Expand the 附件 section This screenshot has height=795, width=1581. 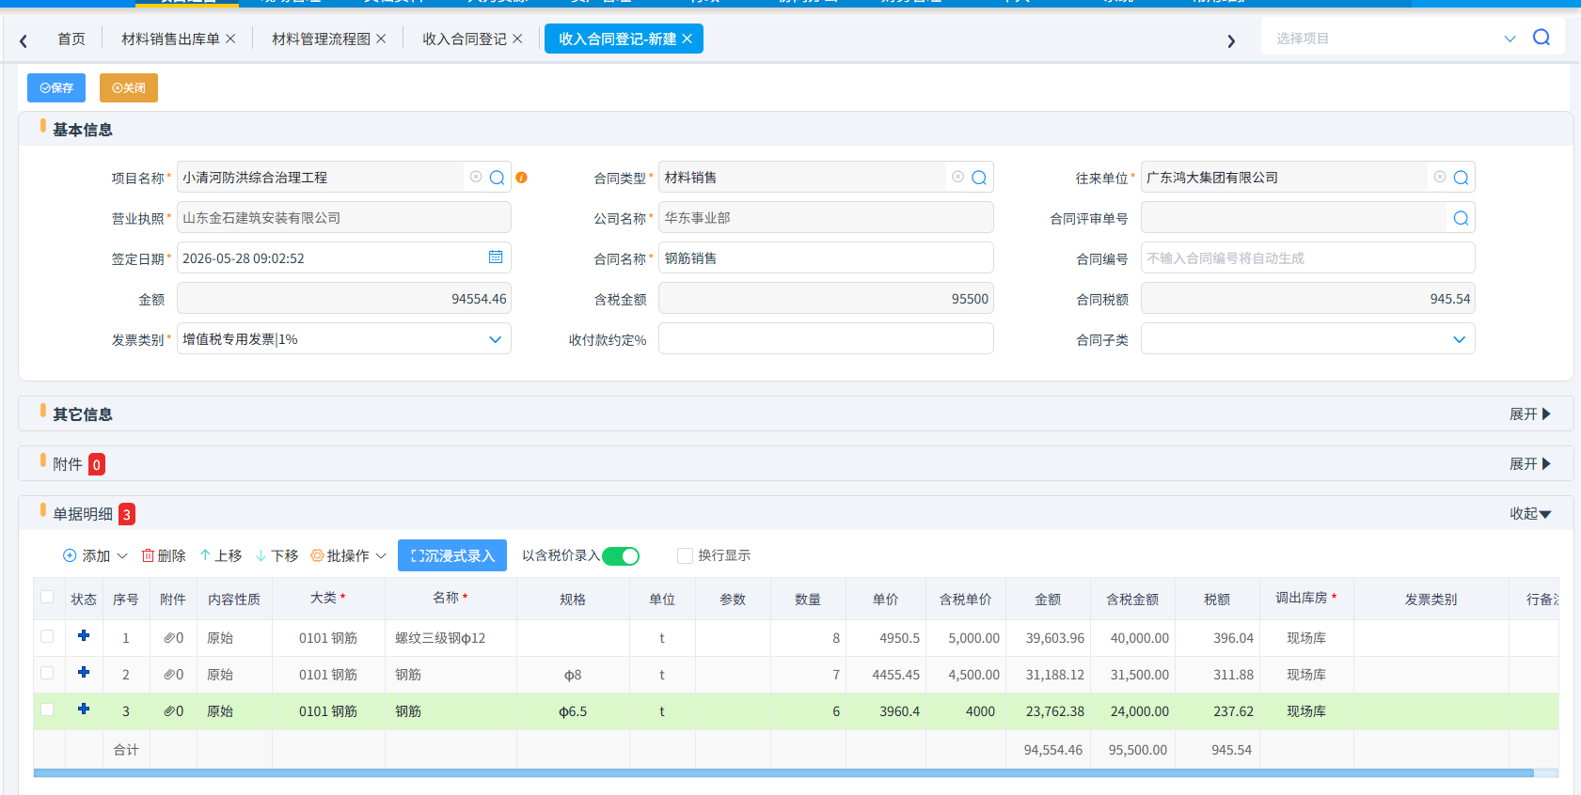pyautogui.click(x=1530, y=464)
